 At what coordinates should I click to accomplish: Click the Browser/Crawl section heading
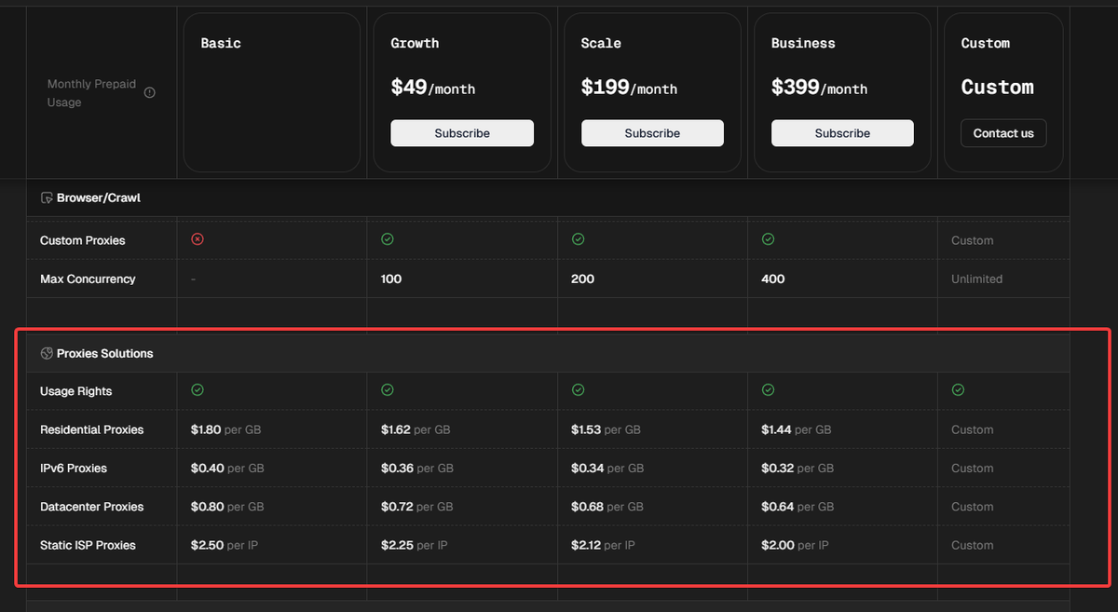click(x=98, y=197)
